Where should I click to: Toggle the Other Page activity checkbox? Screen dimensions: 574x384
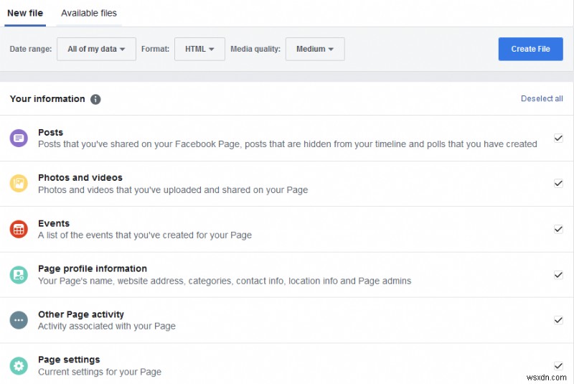point(558,320)
